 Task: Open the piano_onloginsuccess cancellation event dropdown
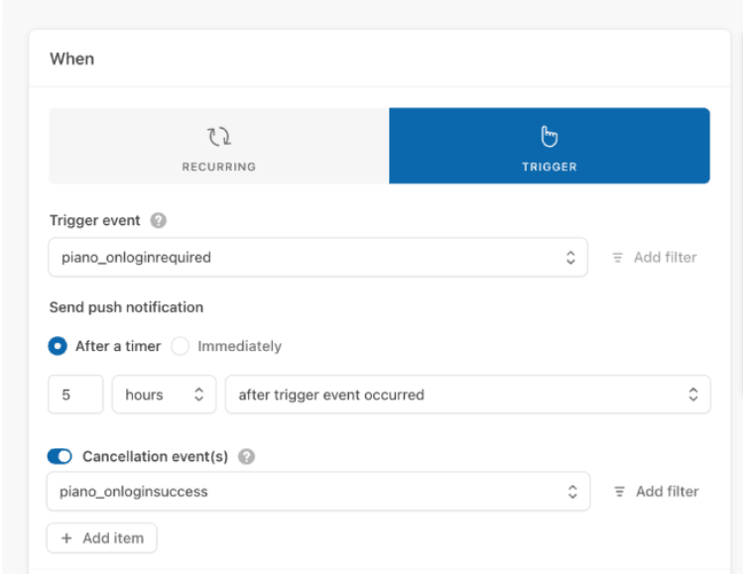318,492
